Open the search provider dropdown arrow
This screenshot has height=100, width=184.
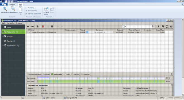pos(126,27)
